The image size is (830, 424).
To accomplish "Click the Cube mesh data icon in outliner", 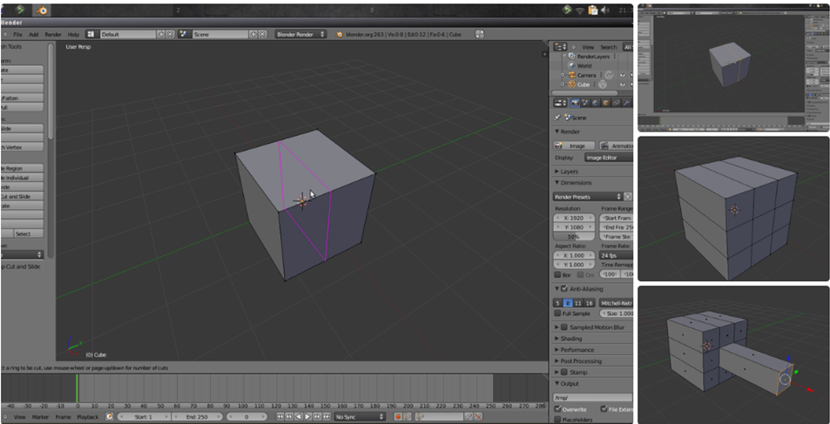I will point(603,84).
